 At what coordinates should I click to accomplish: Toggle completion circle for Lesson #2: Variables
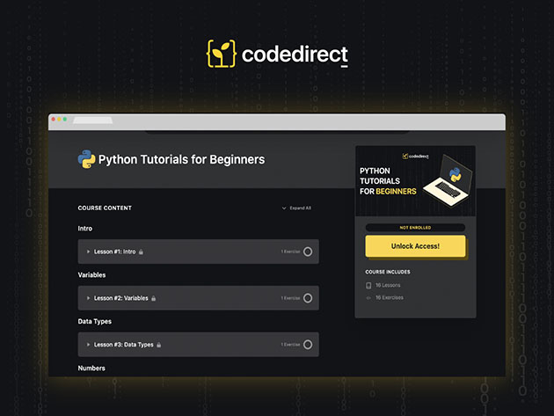pos(308,298)
